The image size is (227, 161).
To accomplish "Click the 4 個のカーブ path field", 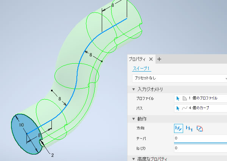I will [x=201, y=108].
